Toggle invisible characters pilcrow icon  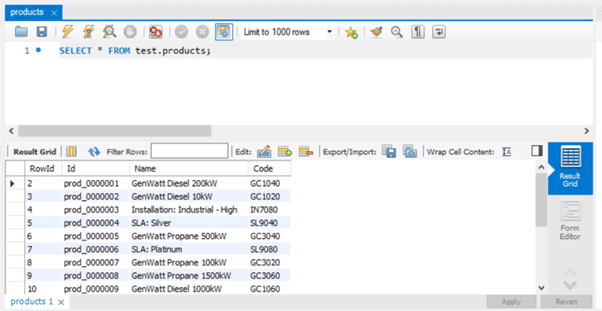click(x=417, y=32)
